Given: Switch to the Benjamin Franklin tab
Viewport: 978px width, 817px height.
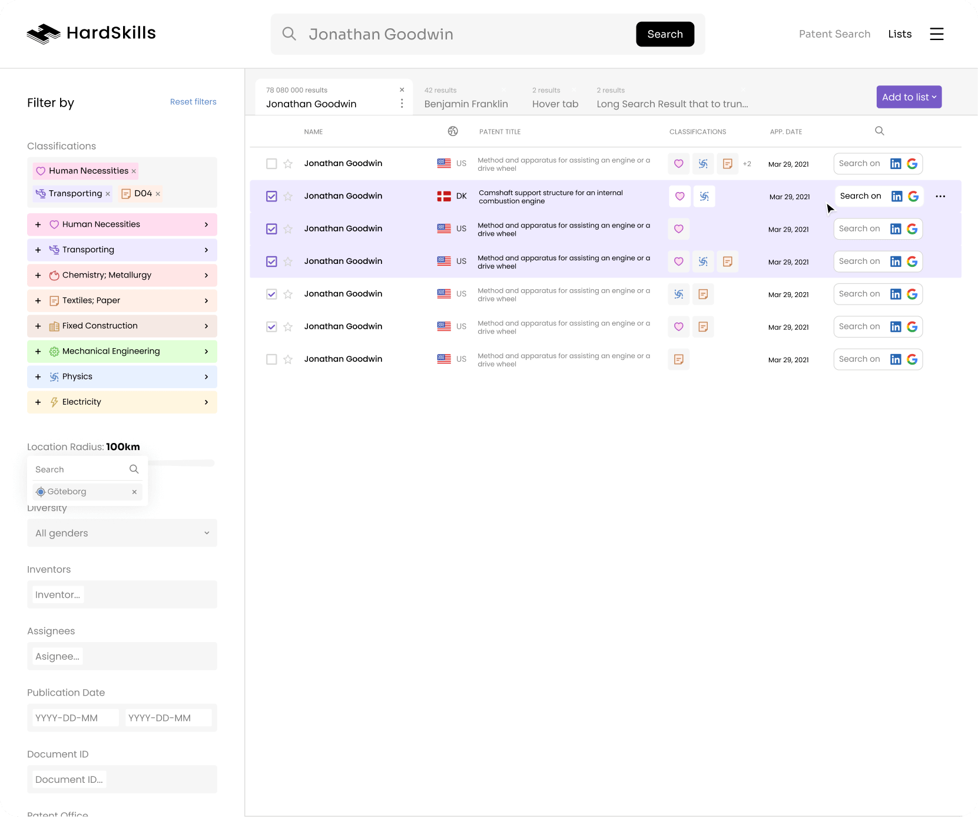Looking at the screenshot, I should 466,104.
